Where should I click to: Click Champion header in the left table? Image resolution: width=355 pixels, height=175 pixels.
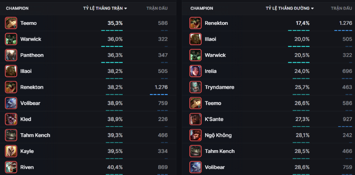point(17,8)
